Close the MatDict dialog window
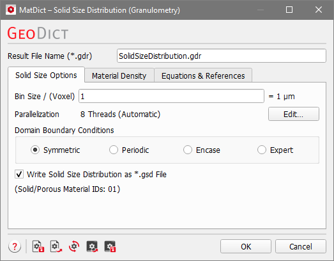This screenshot has height=261, width=334. 319,10
